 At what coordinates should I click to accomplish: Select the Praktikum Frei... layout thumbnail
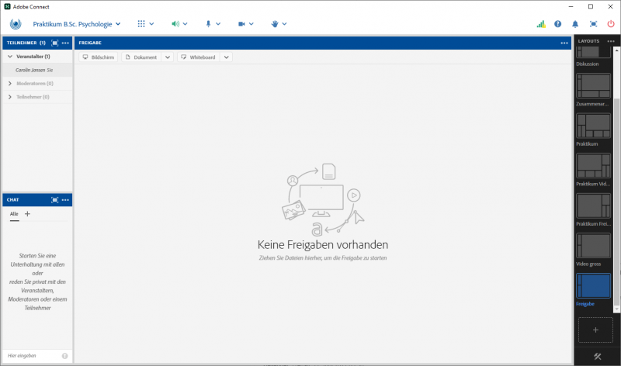(593, 205)
